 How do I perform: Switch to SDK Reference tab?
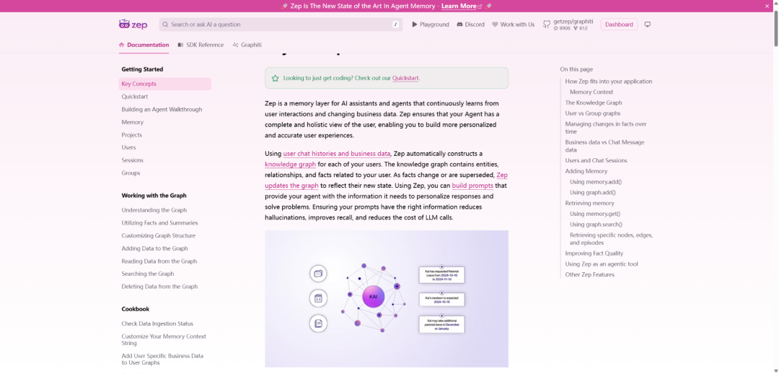(201, 45)
